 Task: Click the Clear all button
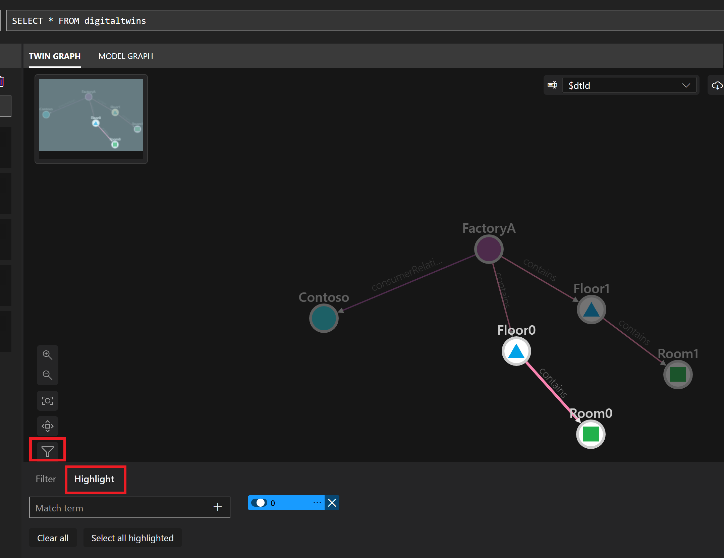(53, 538)
